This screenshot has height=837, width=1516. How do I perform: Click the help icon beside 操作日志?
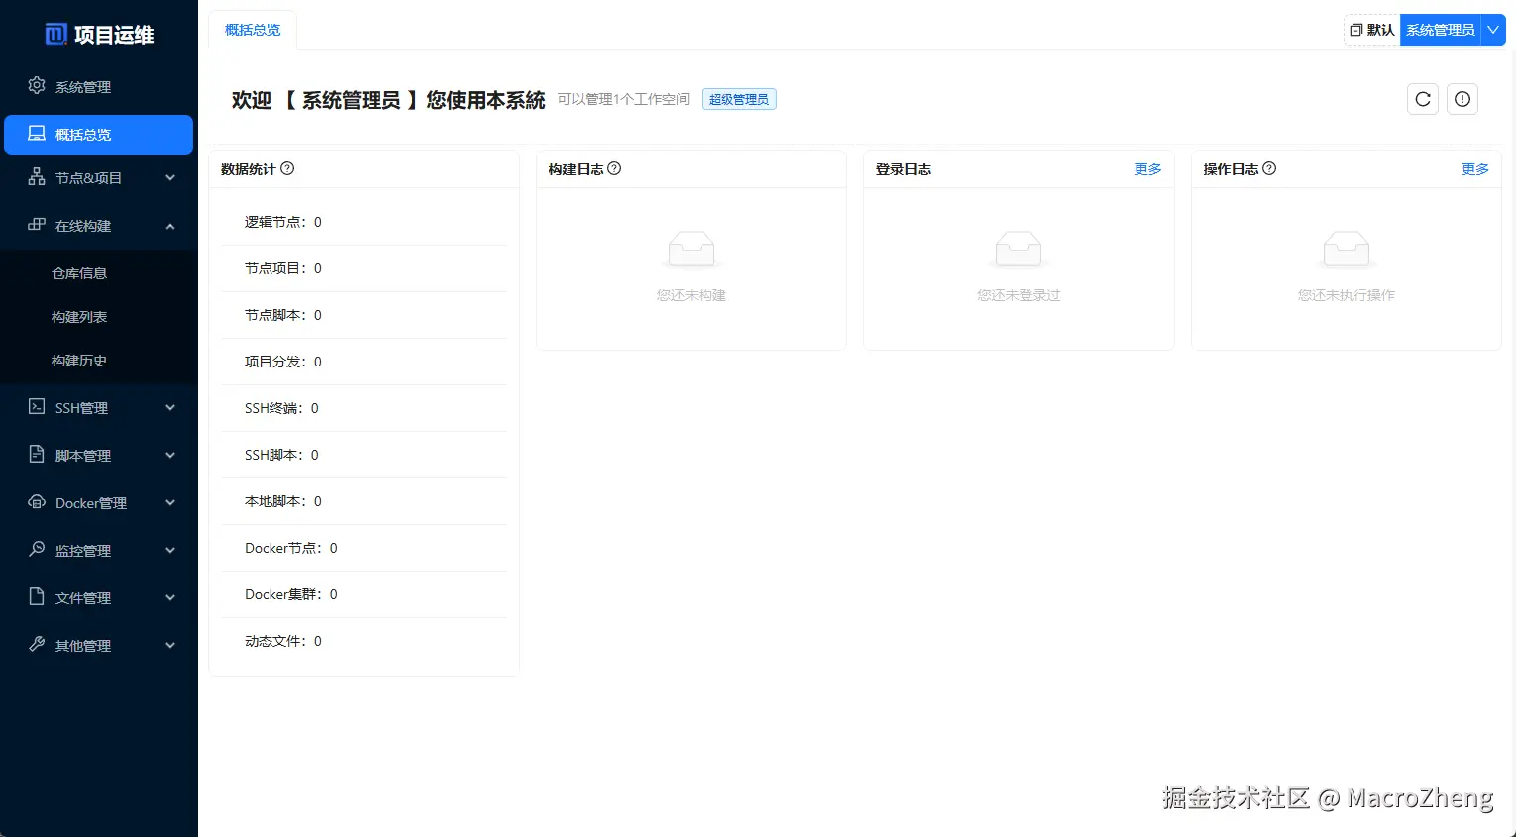[1269, 168]
